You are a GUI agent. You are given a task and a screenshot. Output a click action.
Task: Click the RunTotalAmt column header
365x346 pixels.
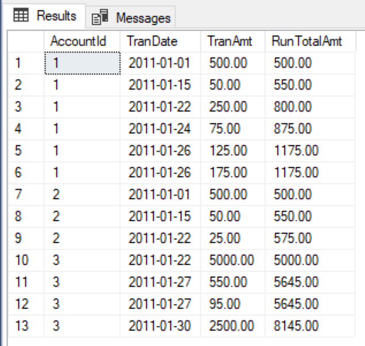click(310, 42)
